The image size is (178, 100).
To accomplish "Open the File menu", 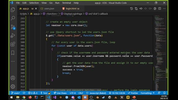I will 18,3.
